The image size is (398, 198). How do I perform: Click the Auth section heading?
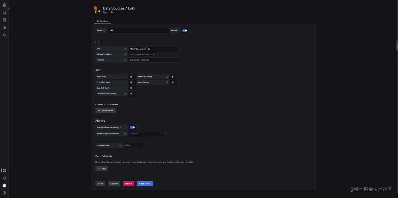tap(98, 70)
